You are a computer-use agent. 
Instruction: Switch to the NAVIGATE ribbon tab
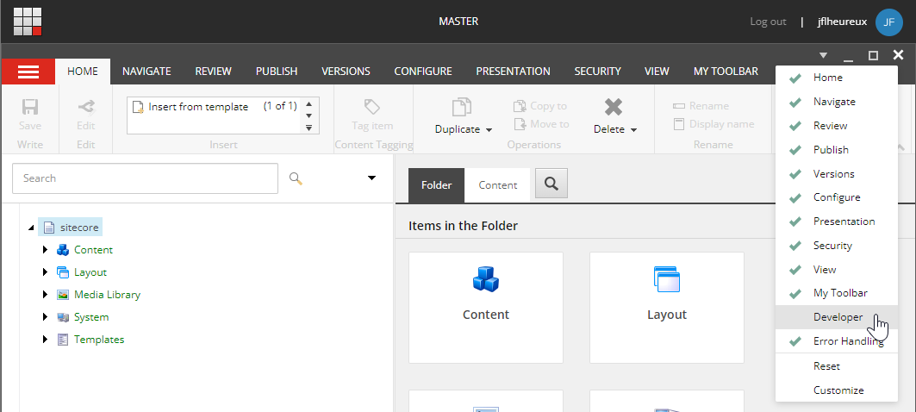tap(146, 72)
